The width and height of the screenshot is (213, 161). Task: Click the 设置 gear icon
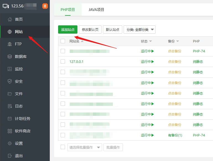(10, 143)
